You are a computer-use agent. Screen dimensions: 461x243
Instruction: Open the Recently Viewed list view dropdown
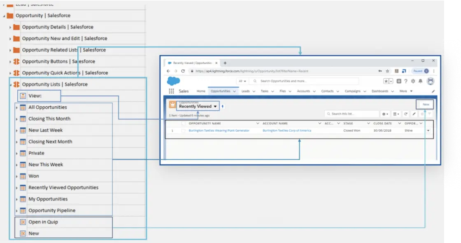point(215,106)
